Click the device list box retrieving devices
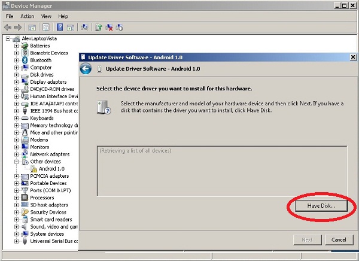The image size is (359, 261). click(222, 171)
